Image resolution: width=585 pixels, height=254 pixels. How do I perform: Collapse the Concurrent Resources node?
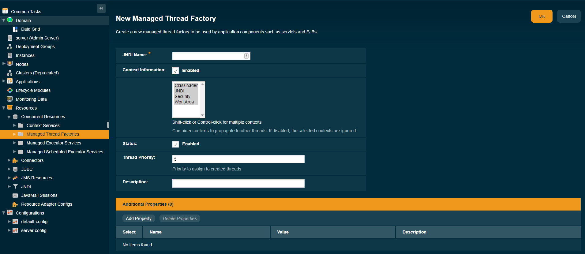(x=9, y=117)
